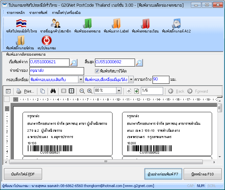
Task: Click the horizontal scrollbar thumb in preview
Action: pos(106,162)
